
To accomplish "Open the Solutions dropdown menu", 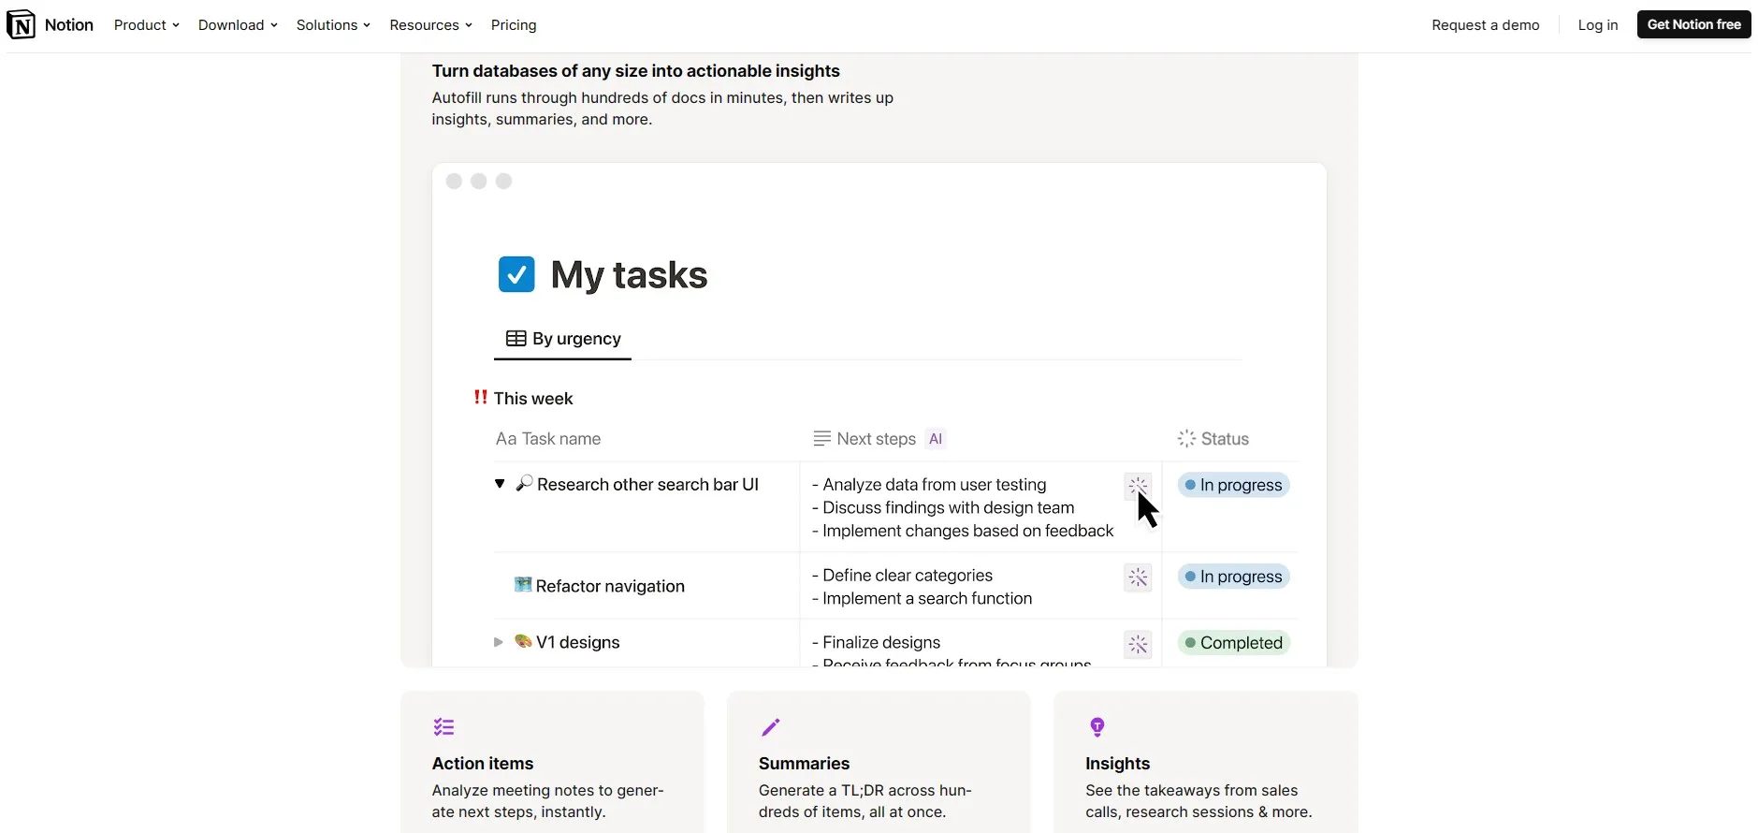I will 333,25.
